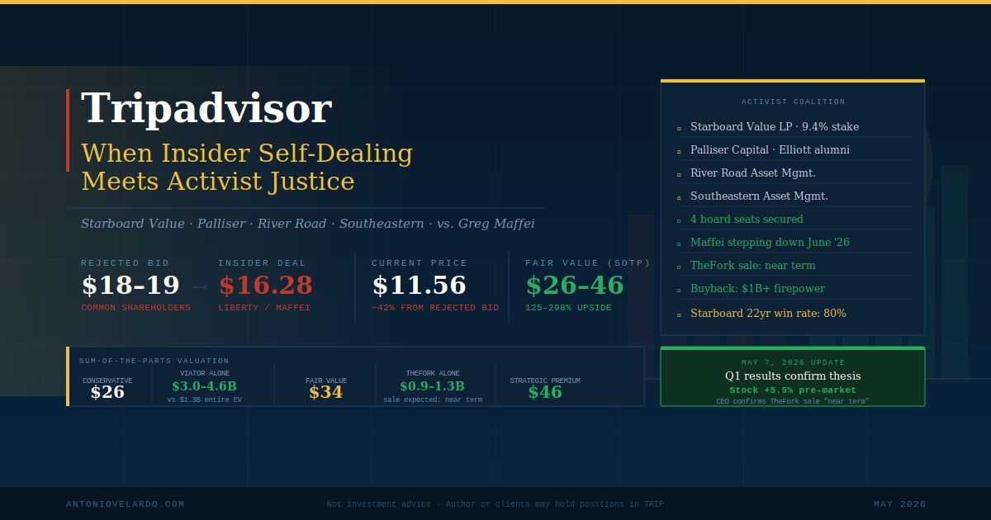Click the Viator value $3.0–4.6B

205,386
